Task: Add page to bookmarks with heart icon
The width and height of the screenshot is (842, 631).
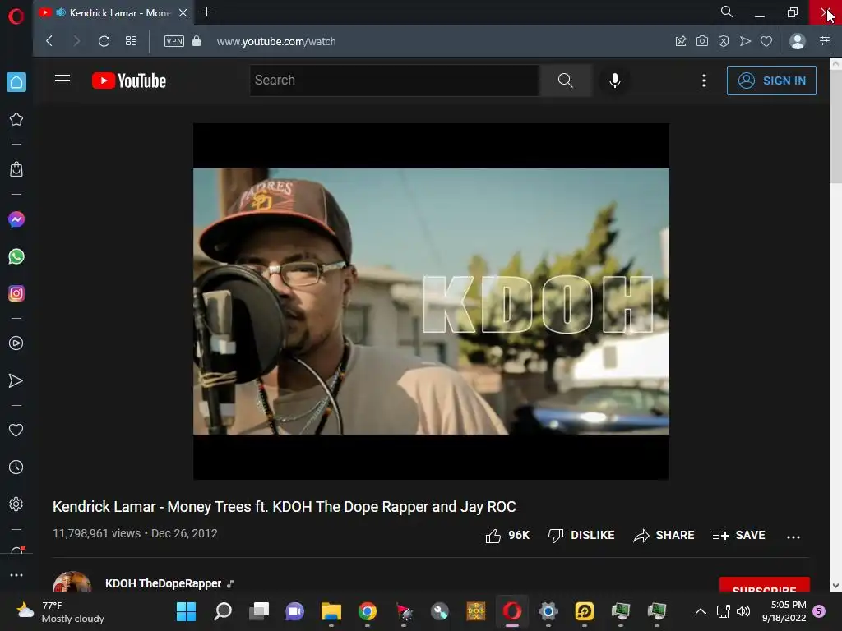Action: (766, 41)
